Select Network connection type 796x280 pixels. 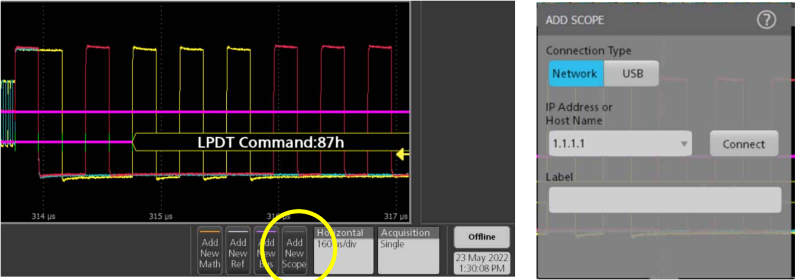click(574, 74)
